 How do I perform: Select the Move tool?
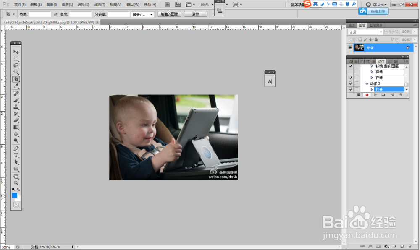click(x=16, y=52)
